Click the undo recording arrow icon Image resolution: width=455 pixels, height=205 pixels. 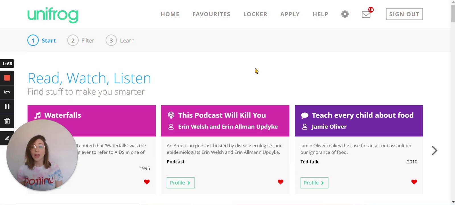click(7, 92)
